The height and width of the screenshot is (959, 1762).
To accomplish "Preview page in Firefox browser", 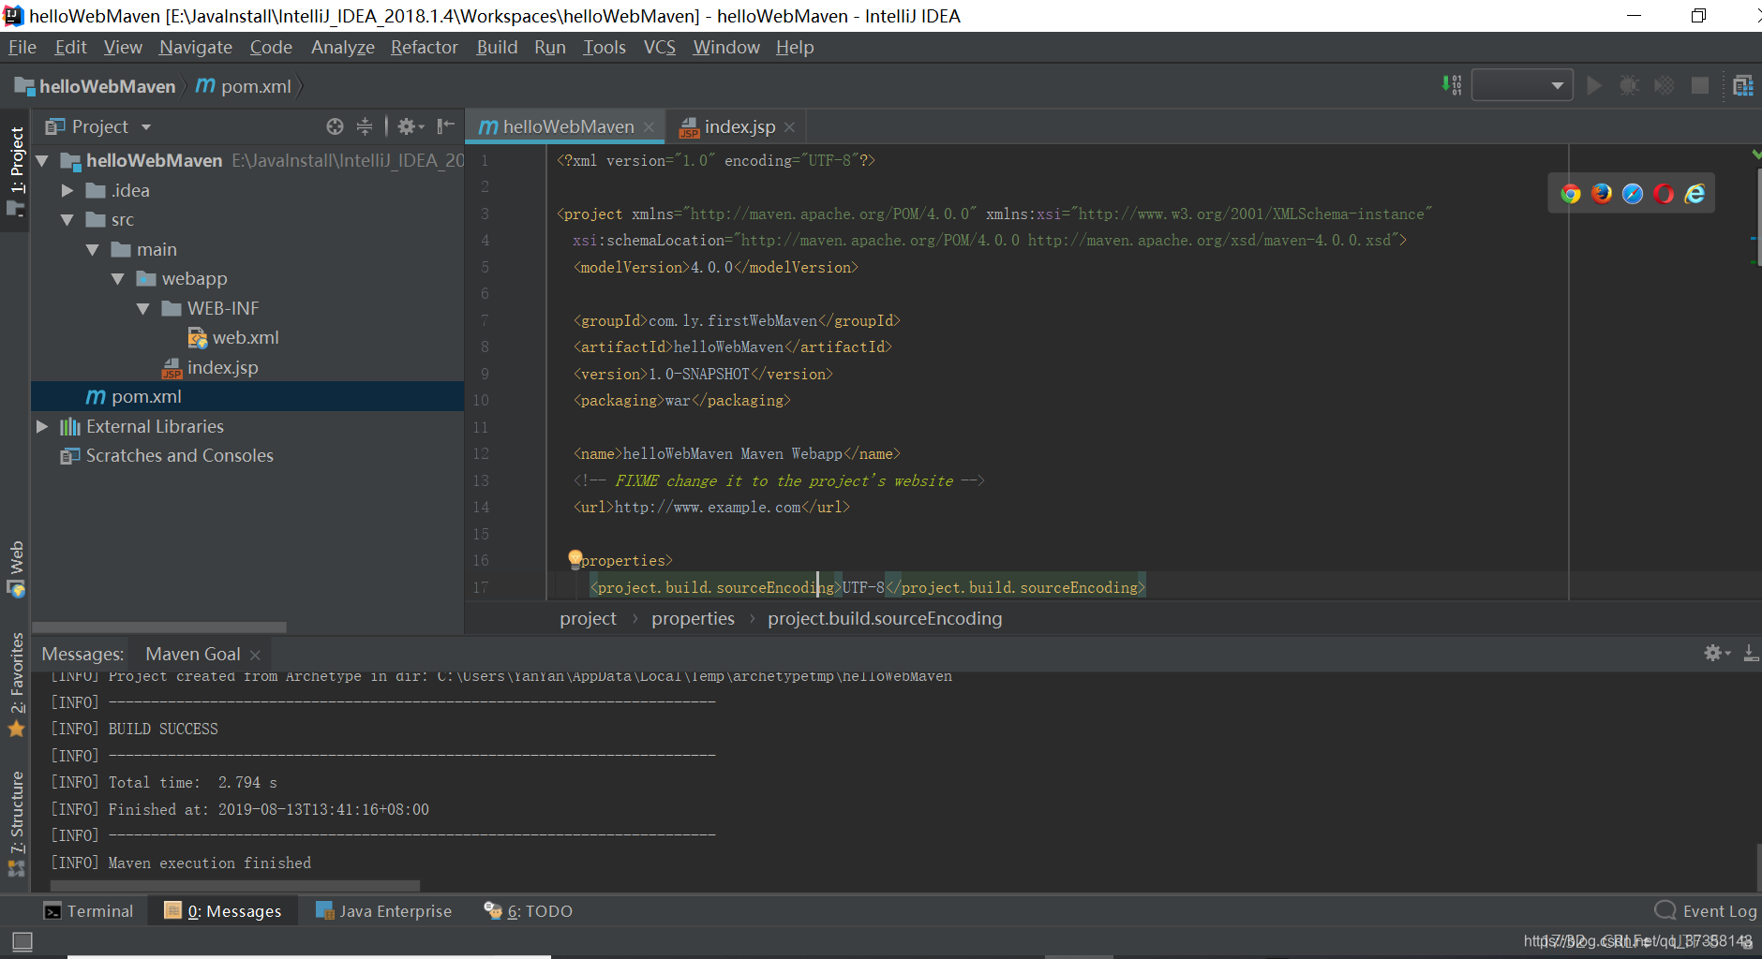I will click(x=1602, y=194).
